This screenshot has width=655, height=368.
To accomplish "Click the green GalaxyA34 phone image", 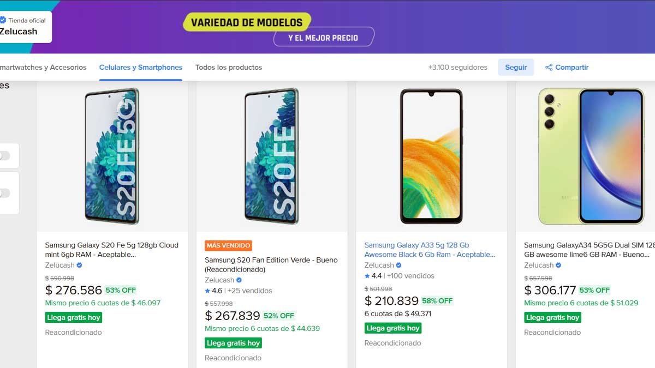I will (590, 155).
